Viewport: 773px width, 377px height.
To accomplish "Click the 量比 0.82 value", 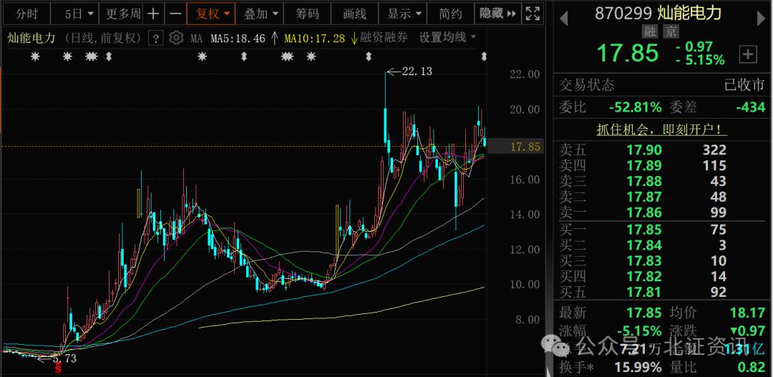I will tap(752, 367).
